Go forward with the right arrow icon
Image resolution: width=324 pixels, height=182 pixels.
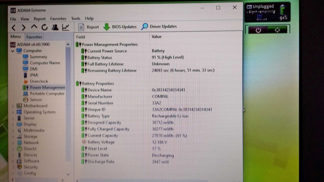24,27
